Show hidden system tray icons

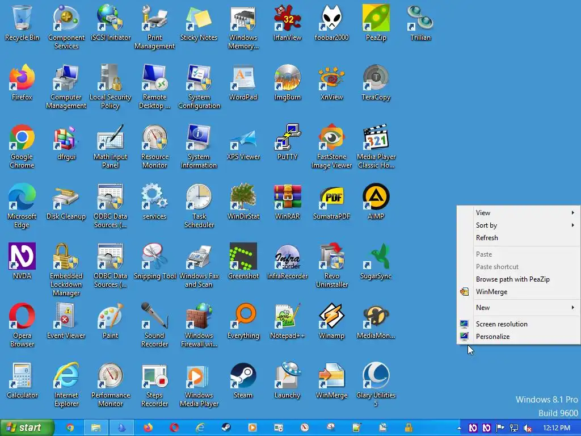tap(460, 428)
